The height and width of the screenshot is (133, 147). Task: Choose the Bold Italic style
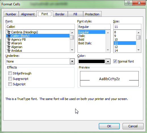[x=91, y=43]
